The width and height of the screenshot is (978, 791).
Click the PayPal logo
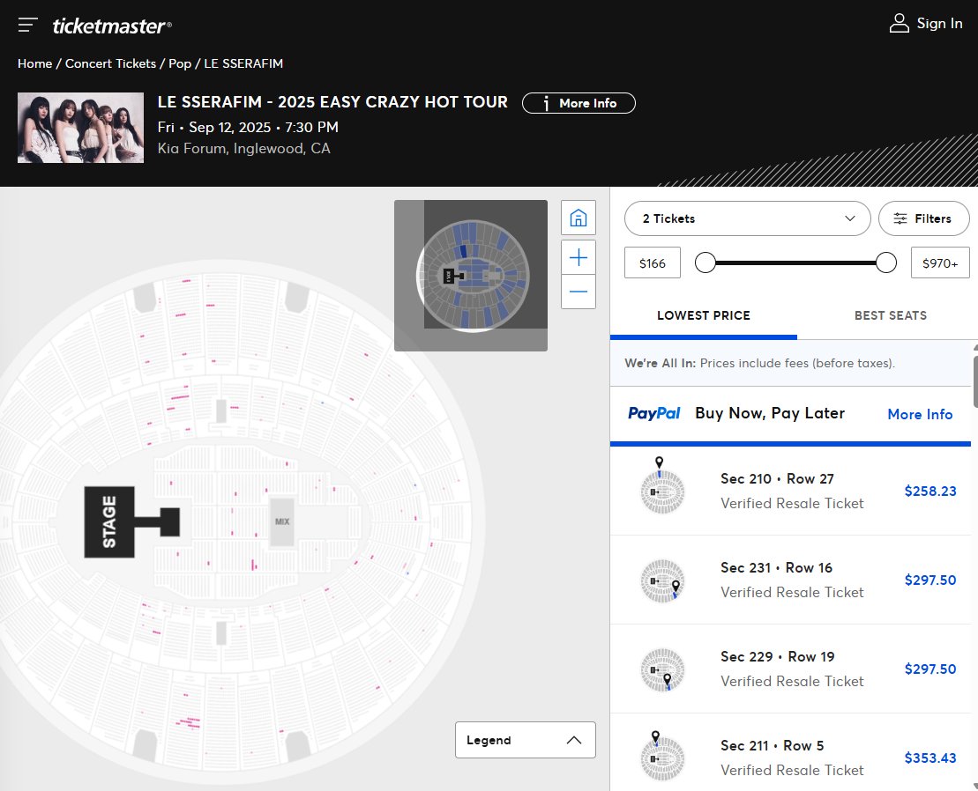coord(653,414)
